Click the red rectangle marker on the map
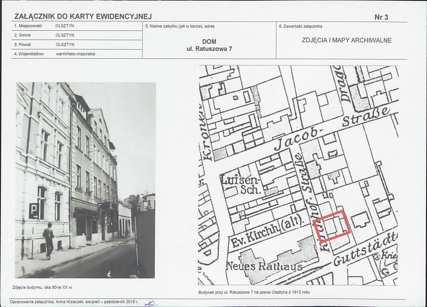 (x=334, y=226)
